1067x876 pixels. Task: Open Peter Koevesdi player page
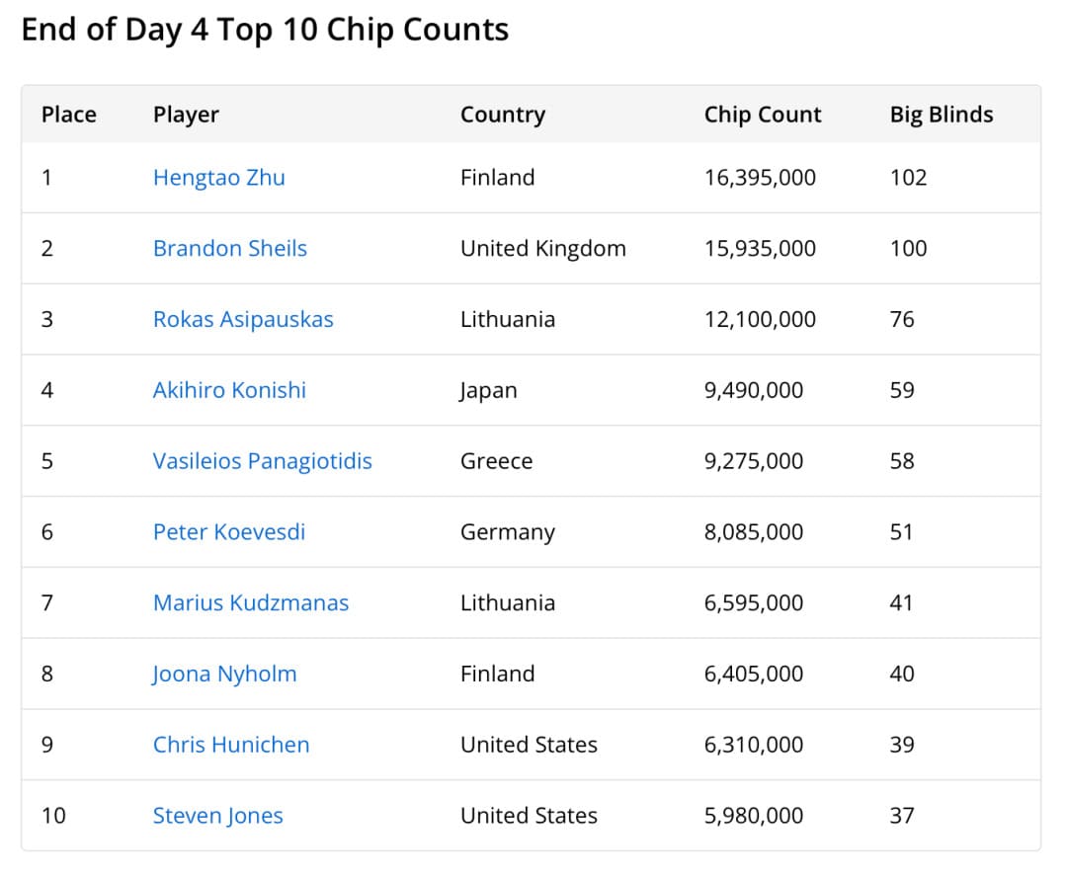point(228,532)
